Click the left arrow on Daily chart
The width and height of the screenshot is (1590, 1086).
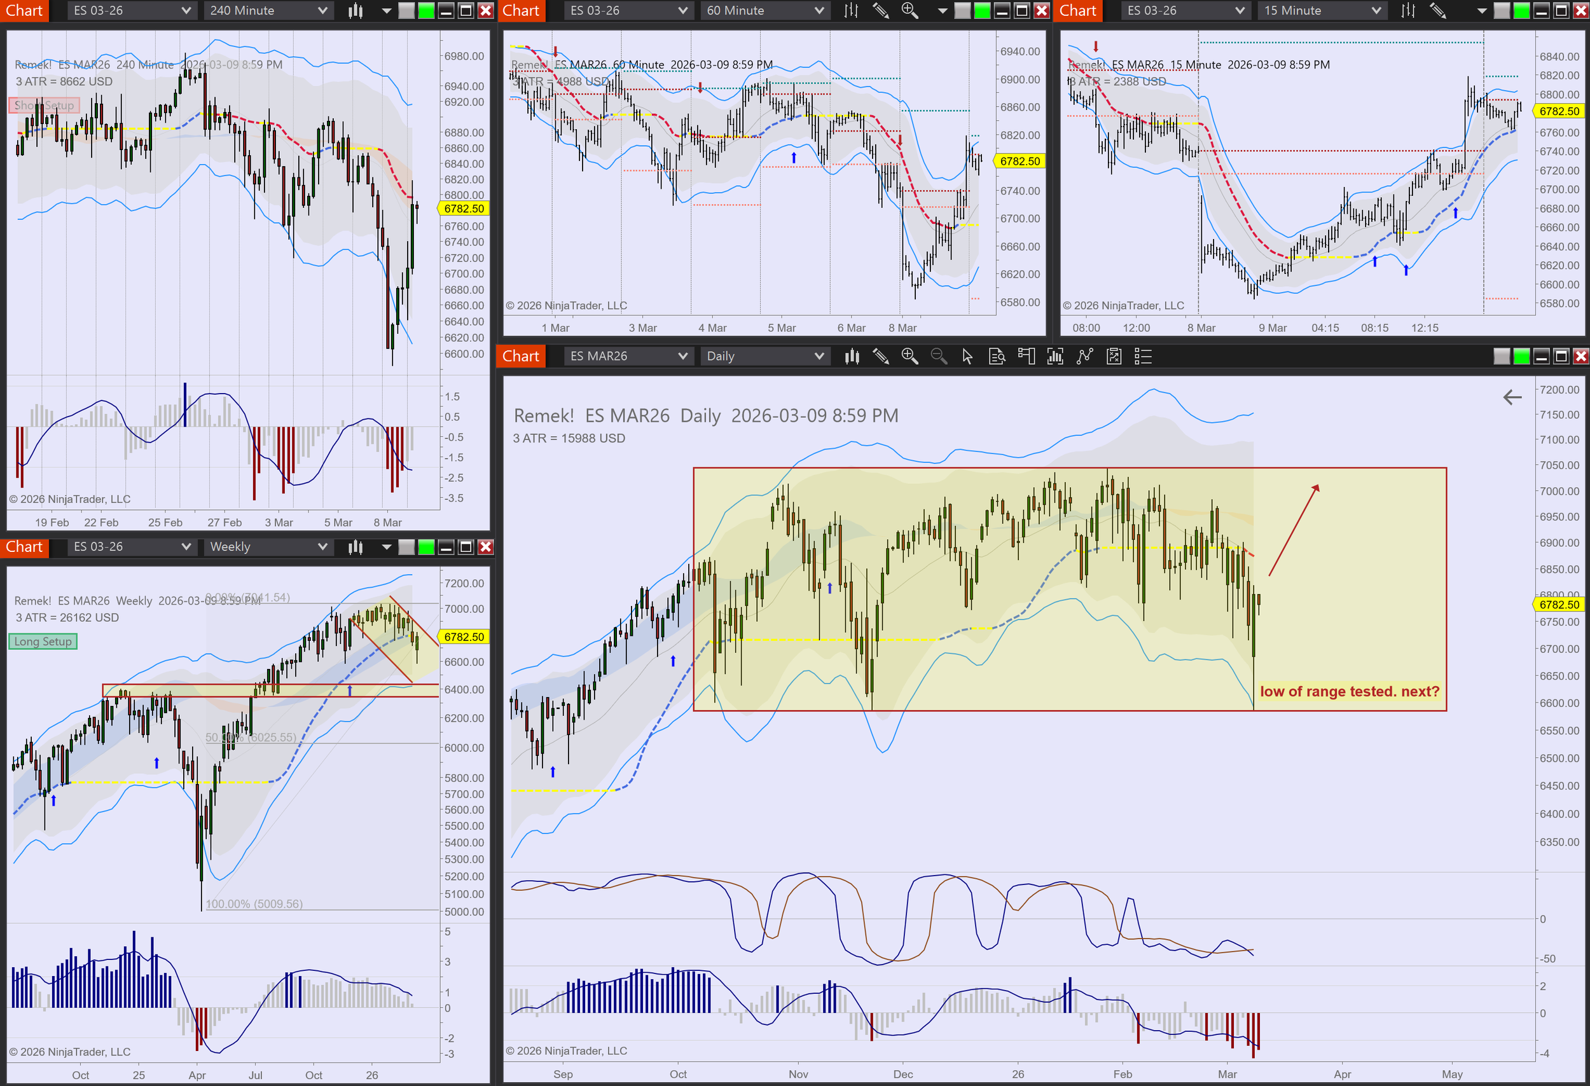(1512, 397)
